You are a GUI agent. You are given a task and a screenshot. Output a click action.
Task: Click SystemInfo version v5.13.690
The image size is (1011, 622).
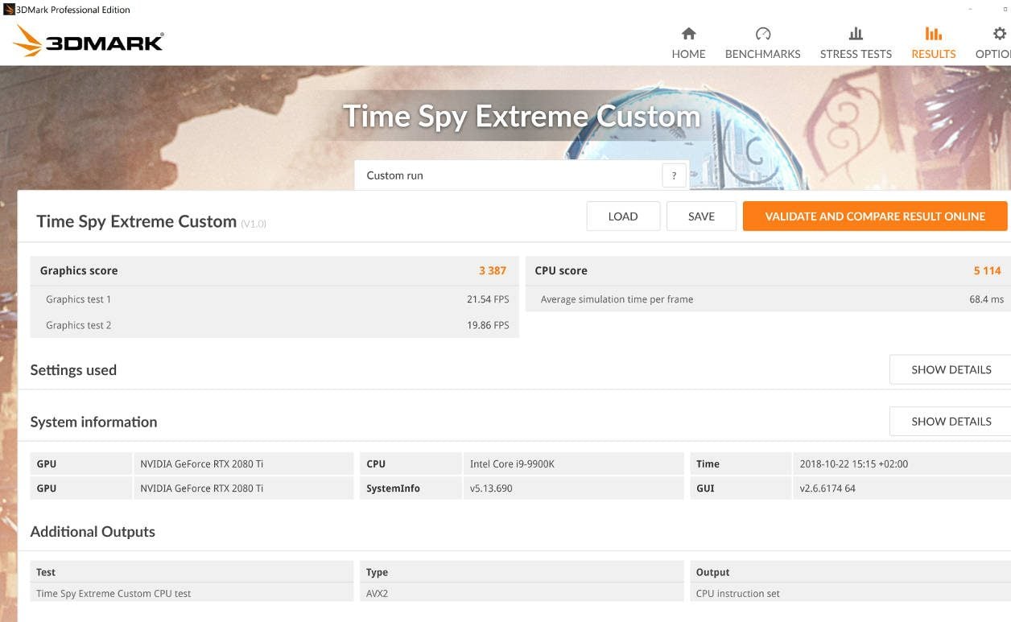coord(573,488)
